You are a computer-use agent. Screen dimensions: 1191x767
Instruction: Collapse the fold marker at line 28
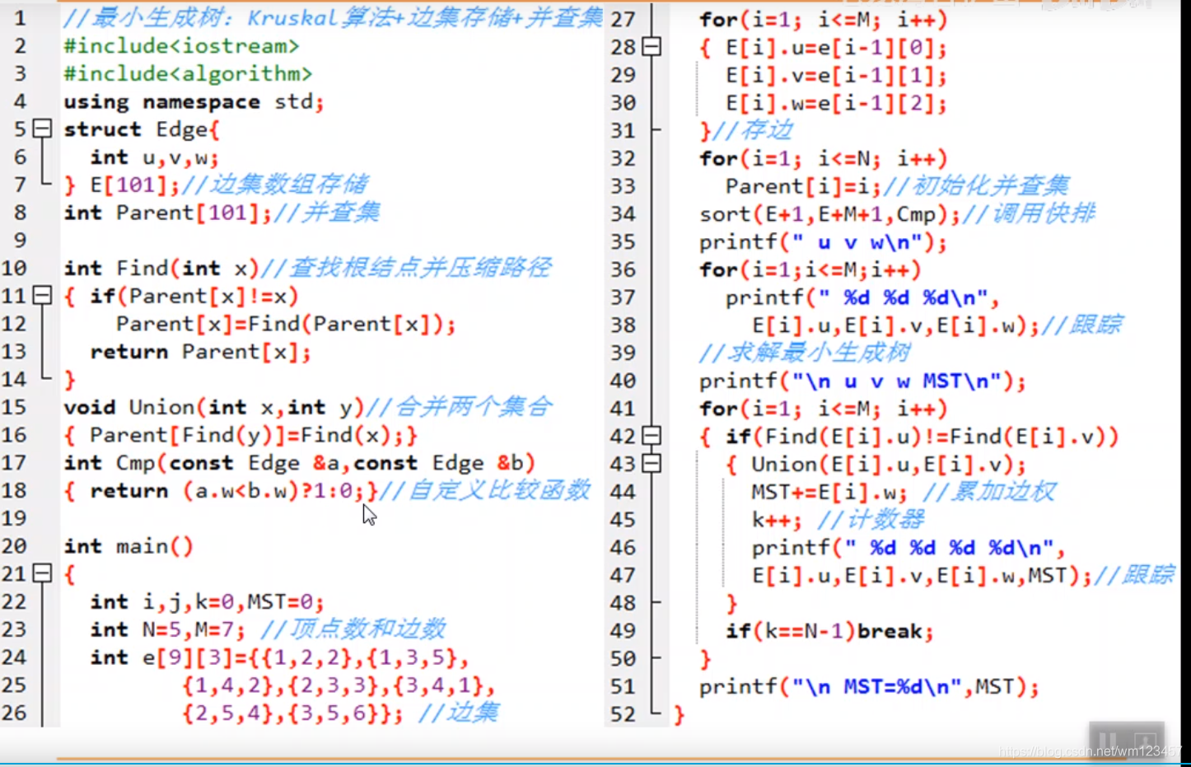[x=652, y=47]
